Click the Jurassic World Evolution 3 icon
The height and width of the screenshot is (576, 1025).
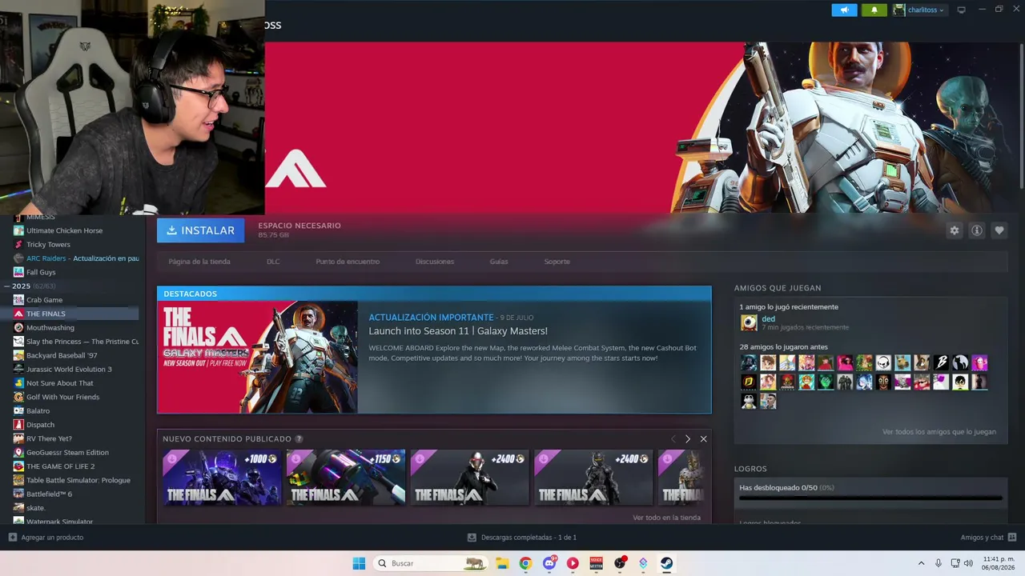[x=18, y=369]
